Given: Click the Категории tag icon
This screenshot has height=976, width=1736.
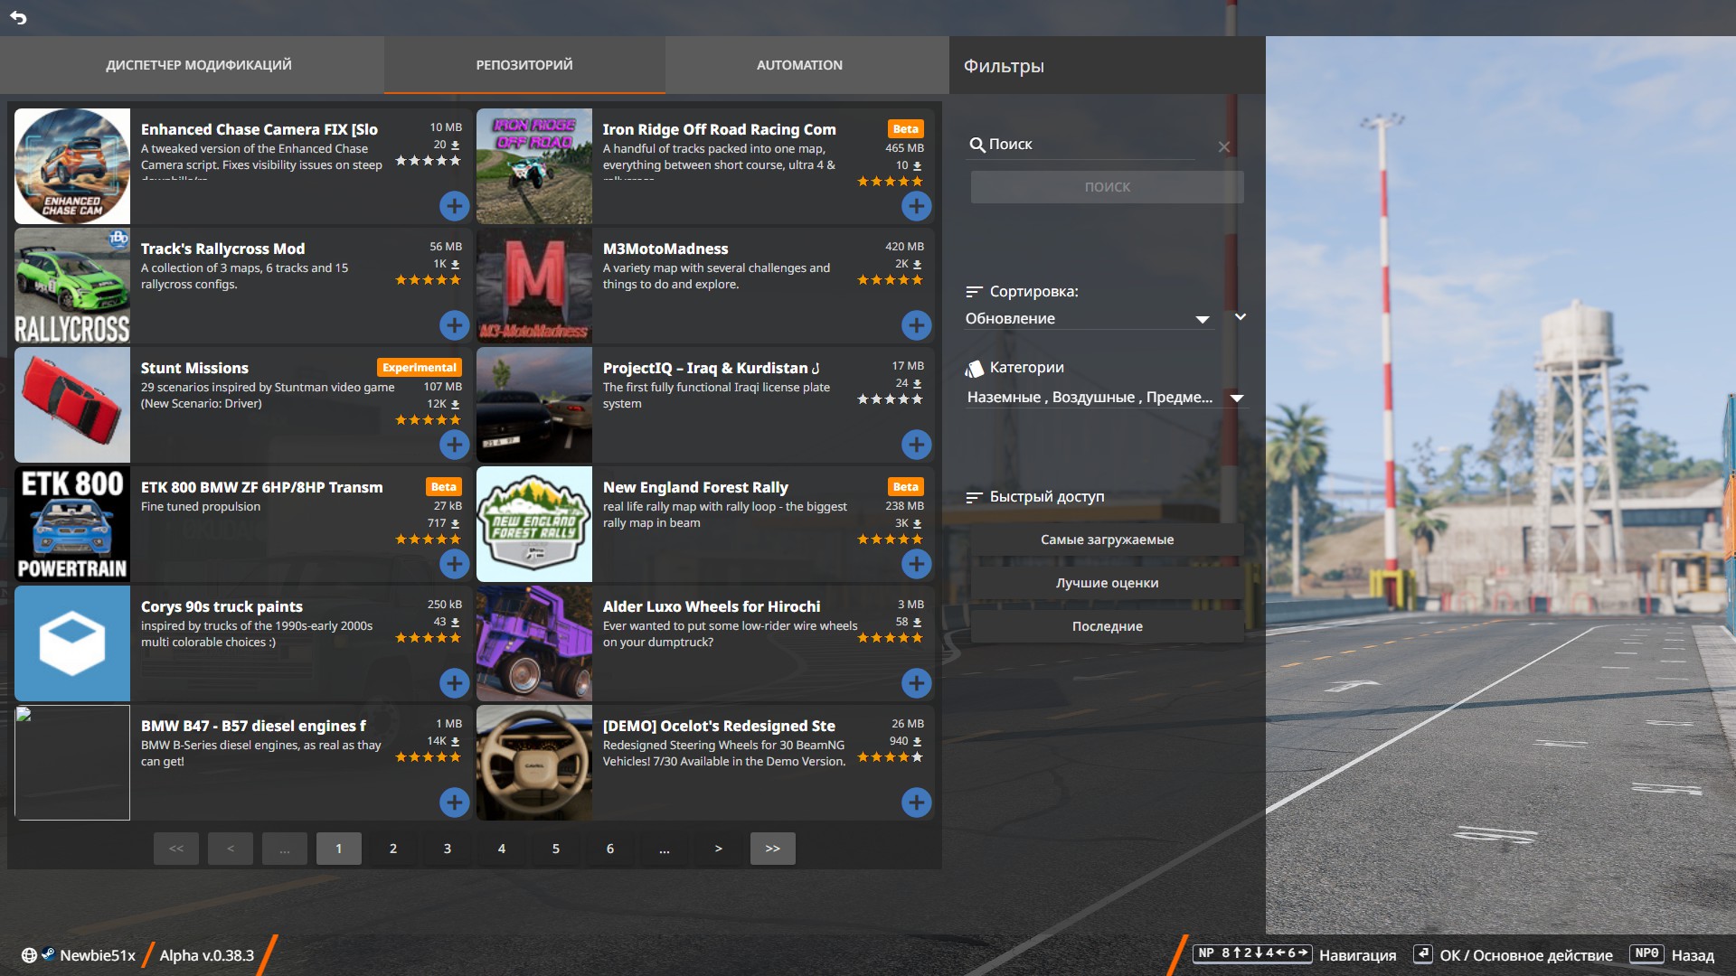Looking at the screenshot, I should coord(974,368).
